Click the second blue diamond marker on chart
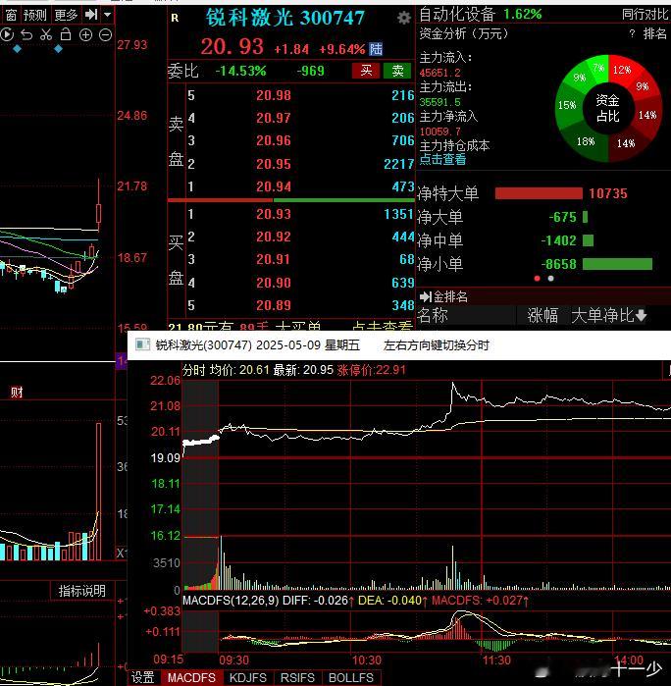 [x=58, y=49]
